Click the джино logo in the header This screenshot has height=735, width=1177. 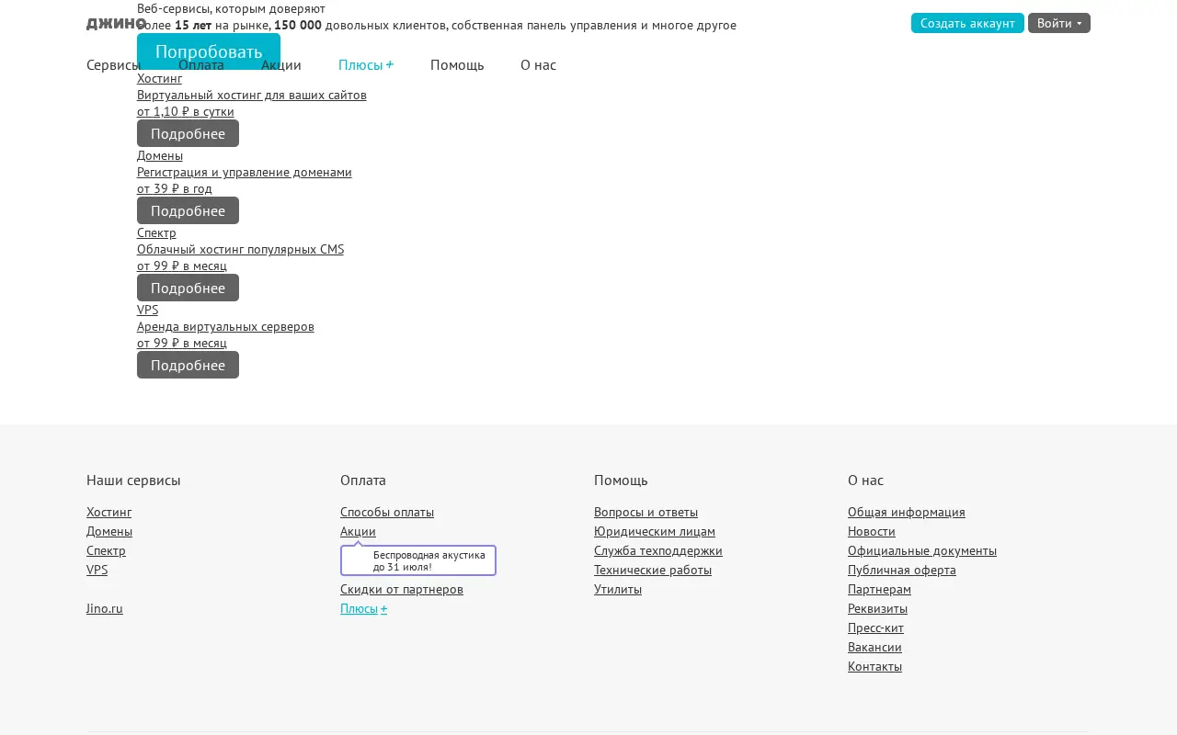pos(116,23)
